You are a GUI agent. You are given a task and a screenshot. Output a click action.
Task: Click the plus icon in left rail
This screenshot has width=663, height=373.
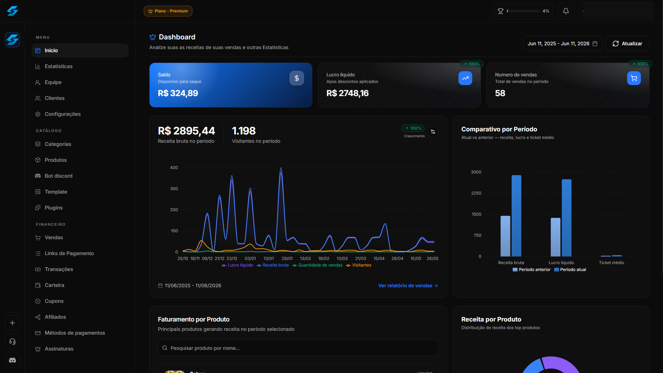pyautogui.click(x=12, y=323)
